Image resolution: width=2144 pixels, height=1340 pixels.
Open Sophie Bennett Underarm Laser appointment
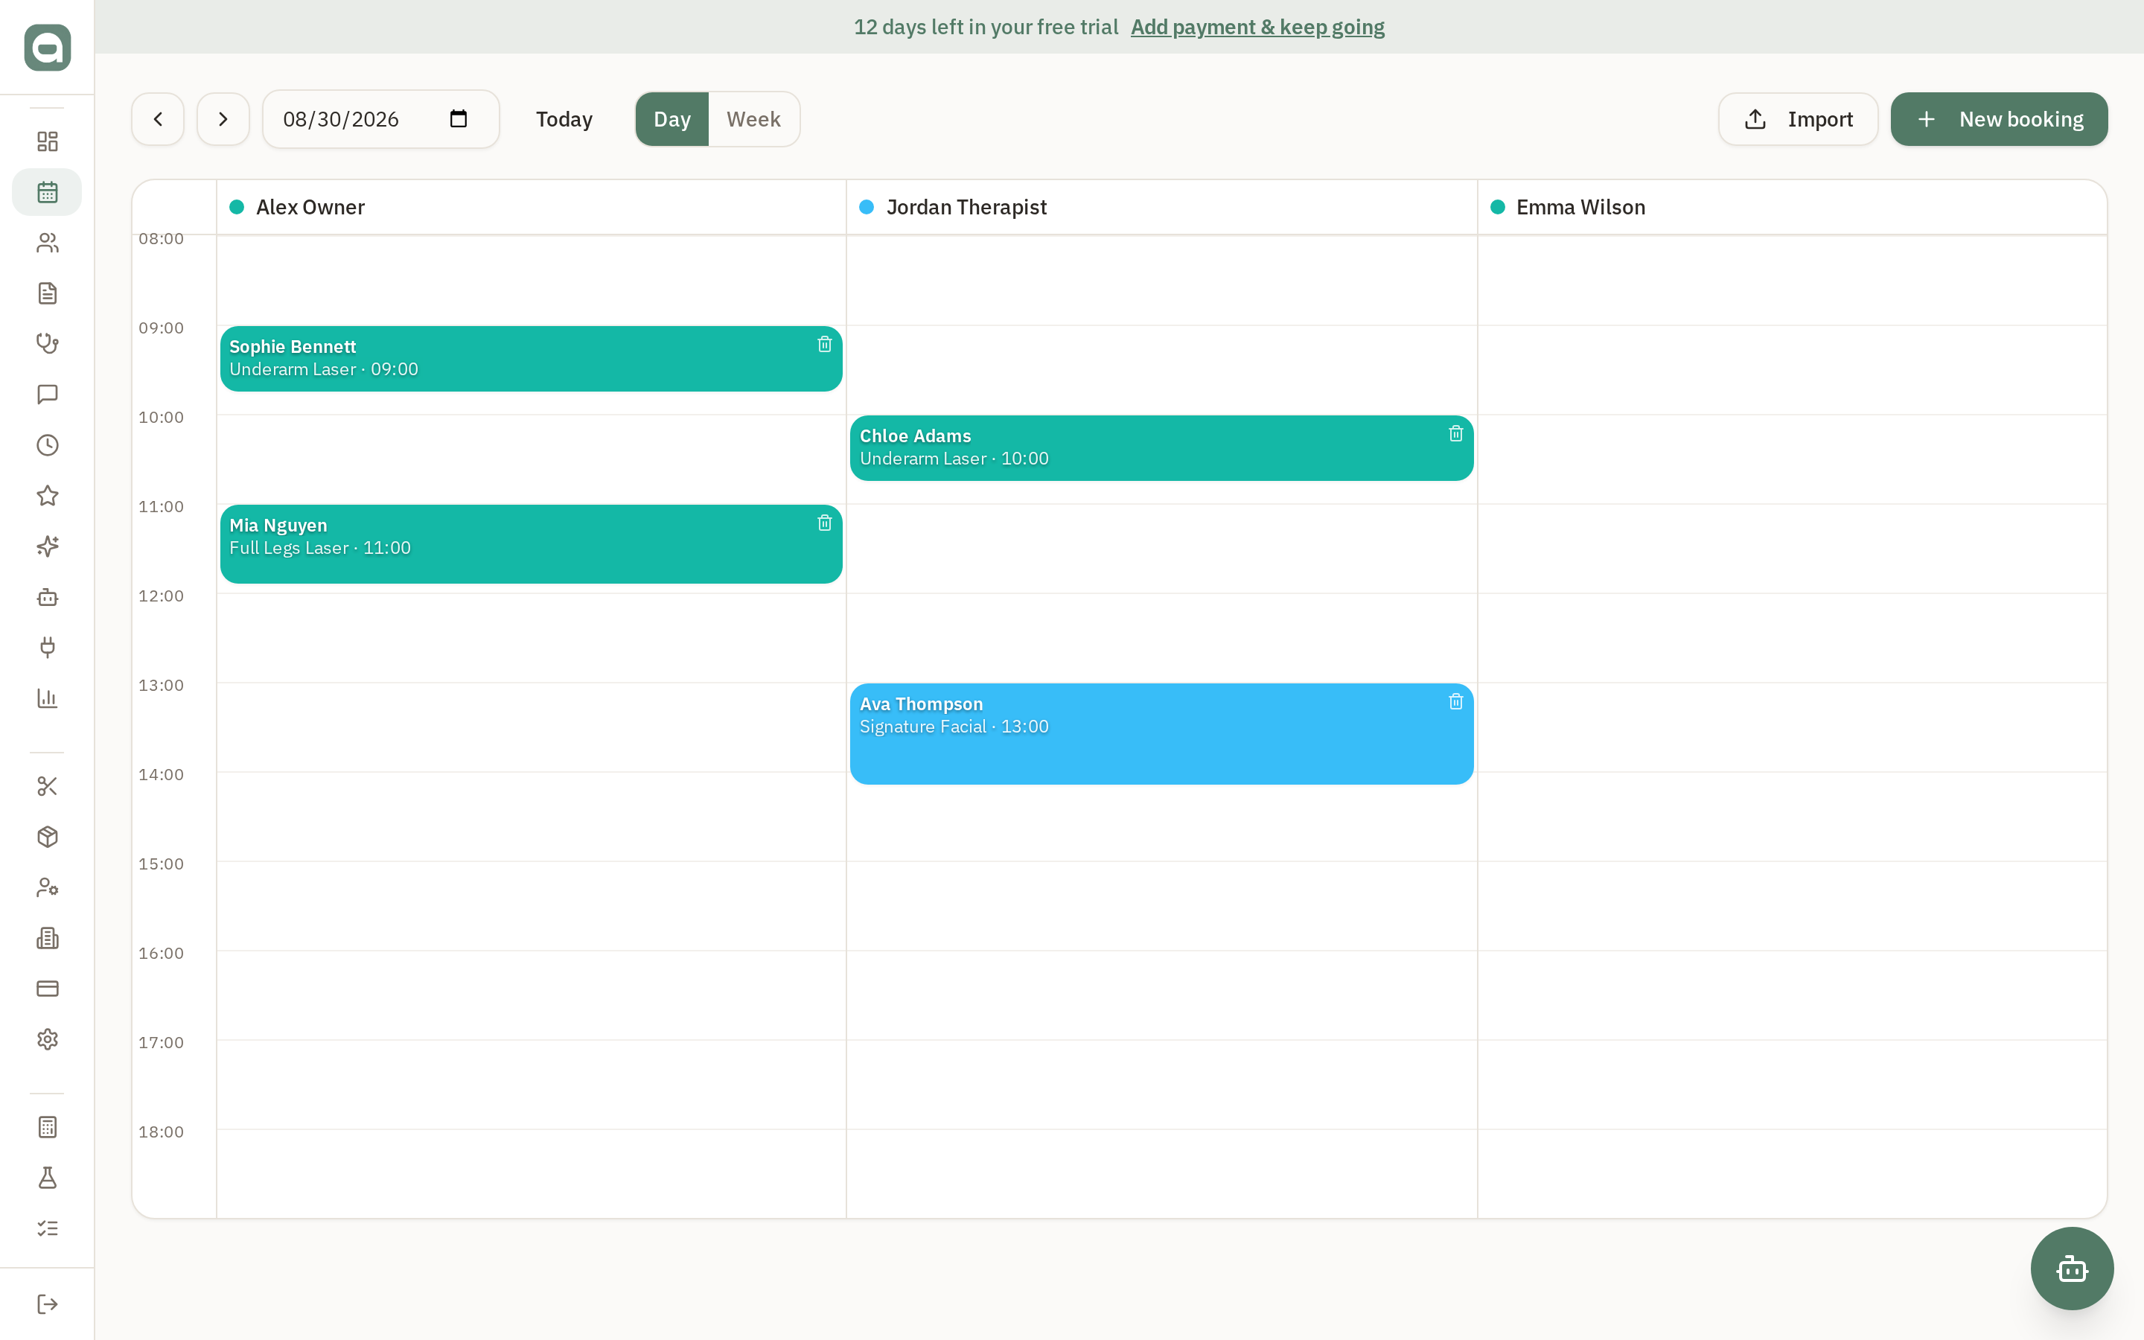[x=531, y=359]
